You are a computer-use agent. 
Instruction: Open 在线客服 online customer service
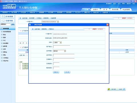coord(7,16)
